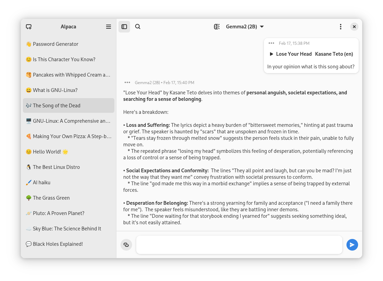This screenshot has height=281, width=383.
Task: Open the Password Generator chat
Action: 69,44
